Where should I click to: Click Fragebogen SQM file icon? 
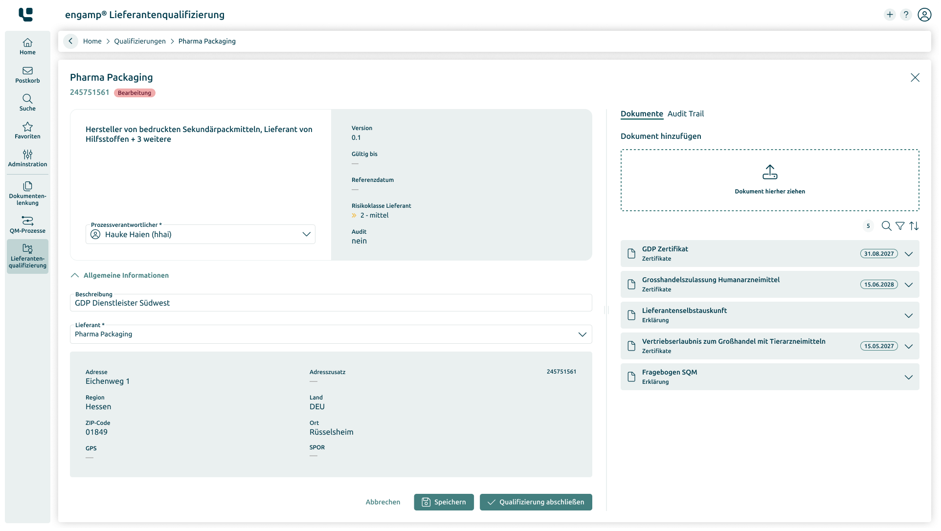click(x=632, y=377)
